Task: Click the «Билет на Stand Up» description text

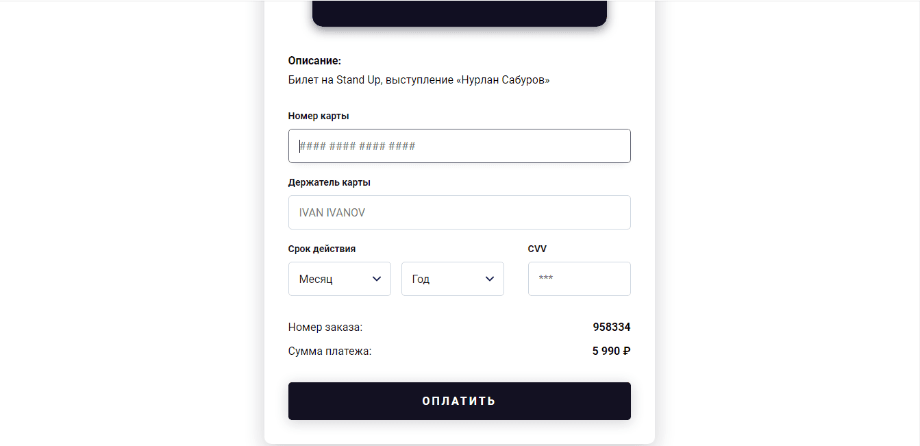Action: [334, 80]
